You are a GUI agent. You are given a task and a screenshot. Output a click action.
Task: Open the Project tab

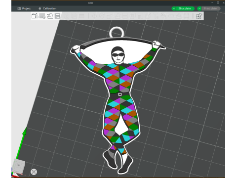pos(24,8)
